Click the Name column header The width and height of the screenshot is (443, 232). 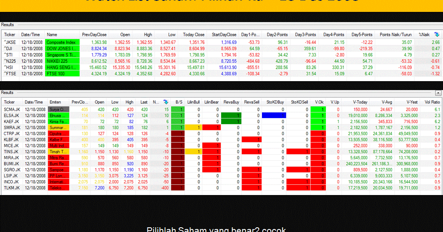coord(62,35)
